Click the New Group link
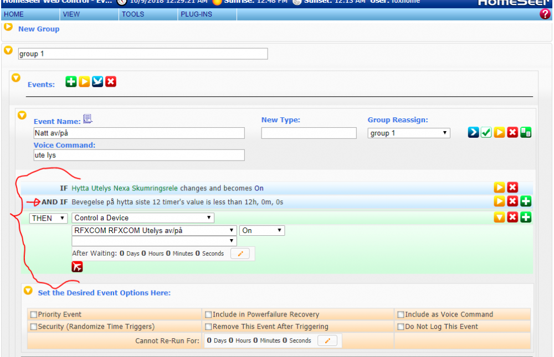 [x=39, y=29]
